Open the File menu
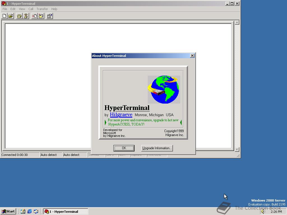This screenshot has height=215, width=287. (5, 9)
